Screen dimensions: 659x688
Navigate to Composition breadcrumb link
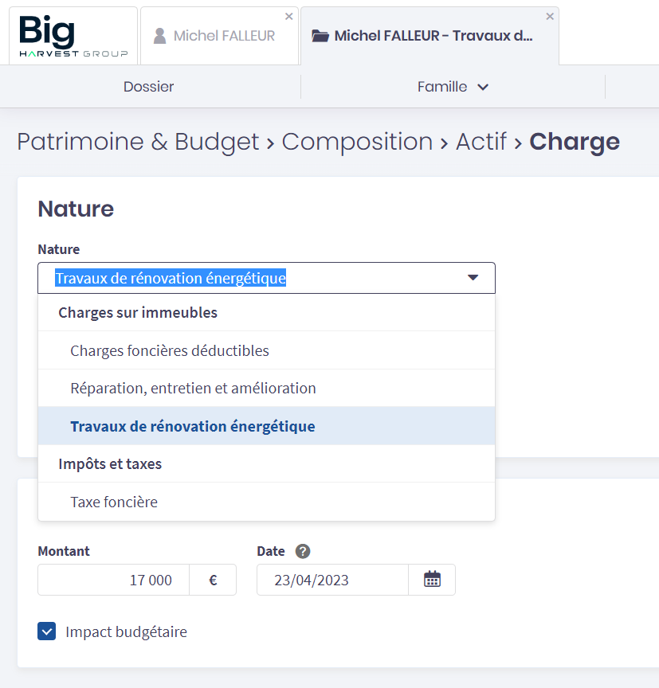357,142
